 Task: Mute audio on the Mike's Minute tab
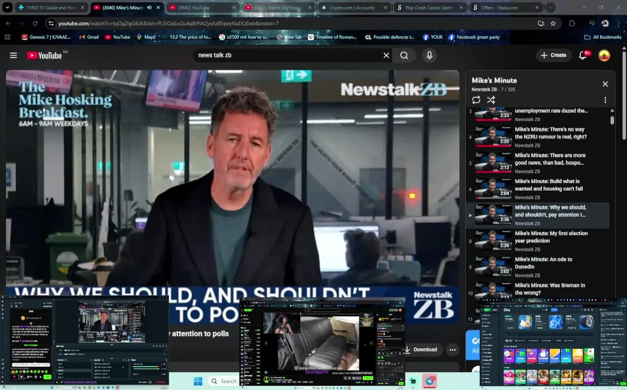(149, 8)
